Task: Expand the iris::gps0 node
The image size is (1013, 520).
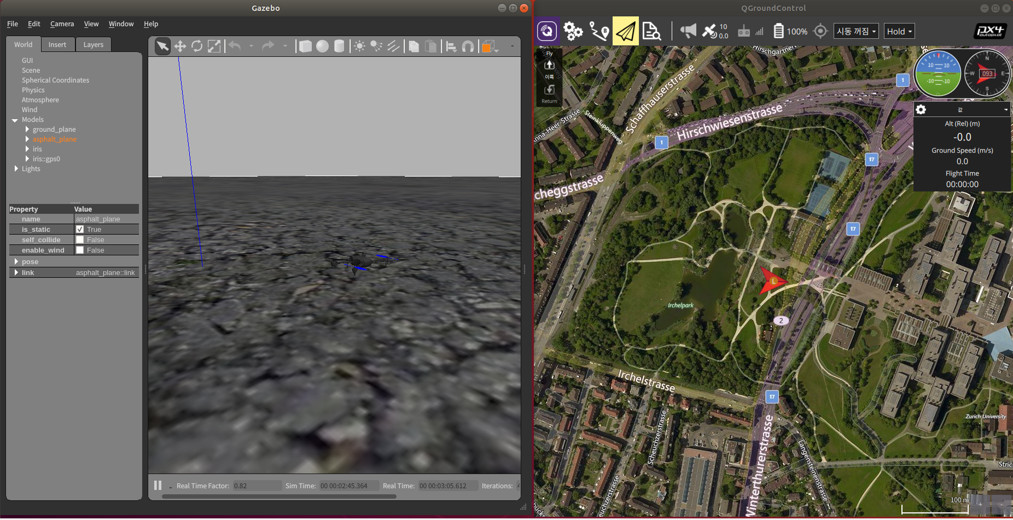Action: click(27, 159)
